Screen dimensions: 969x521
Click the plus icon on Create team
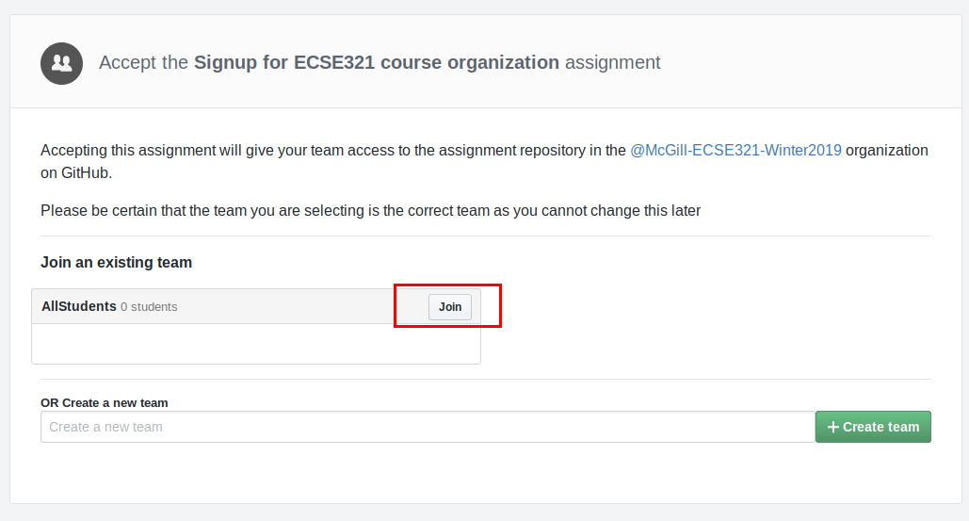click(x=833, y=427)
